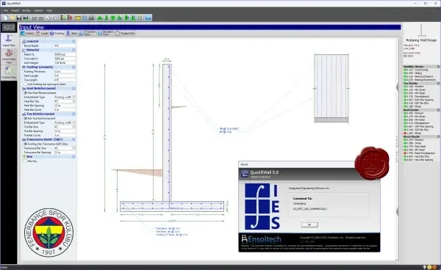Toggle Has Toe Reinforcement checkbox
Screen dimensions: 441x270
(x=25, y=118)
